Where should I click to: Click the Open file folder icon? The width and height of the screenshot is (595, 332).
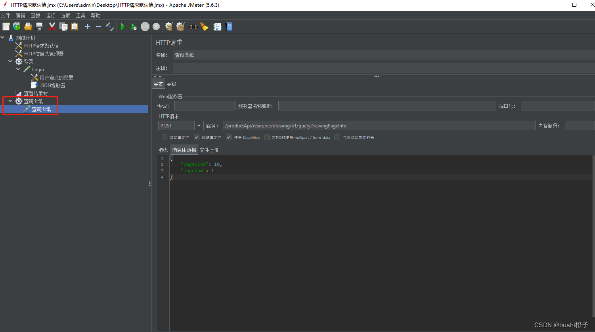[x=28, y=27]
